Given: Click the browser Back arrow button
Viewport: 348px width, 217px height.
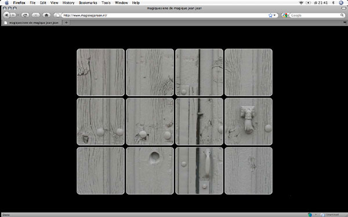Looking at the screenshot, I should 6,15.
